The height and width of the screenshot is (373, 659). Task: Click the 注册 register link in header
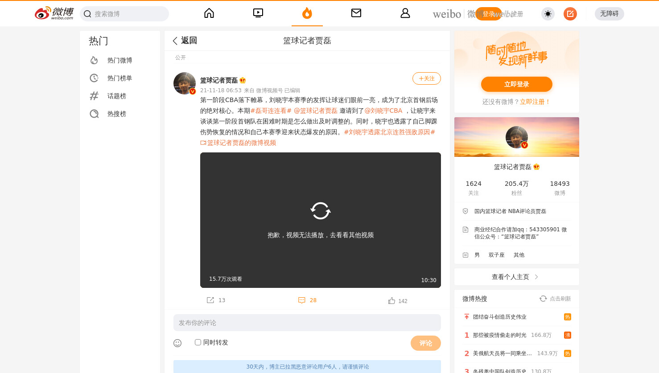coord(517,14)
